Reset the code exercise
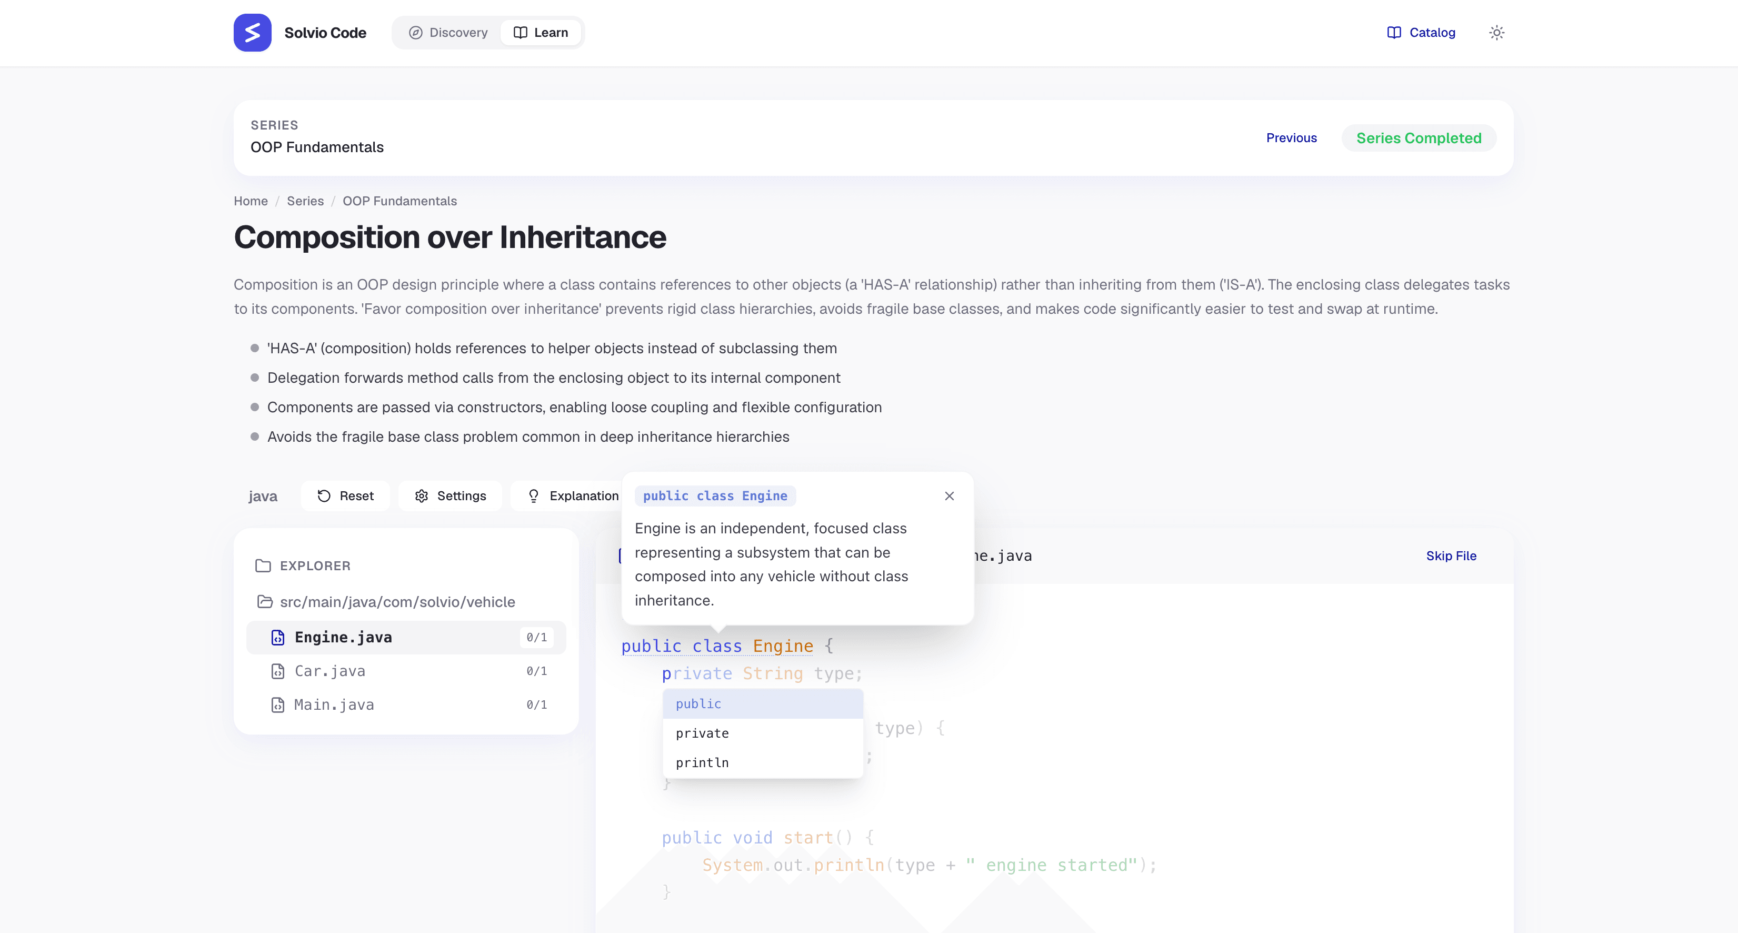 345,495
